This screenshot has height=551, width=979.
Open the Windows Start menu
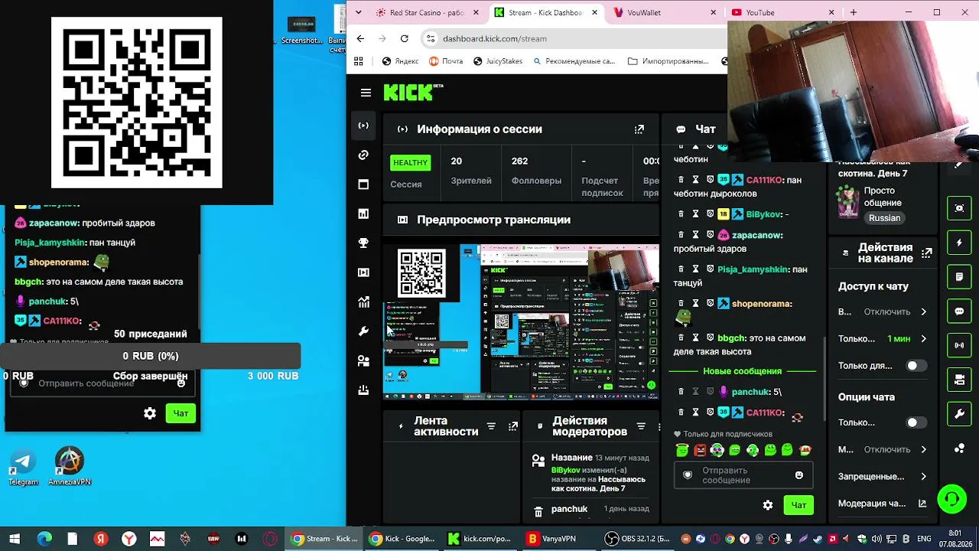pos(15,539)
